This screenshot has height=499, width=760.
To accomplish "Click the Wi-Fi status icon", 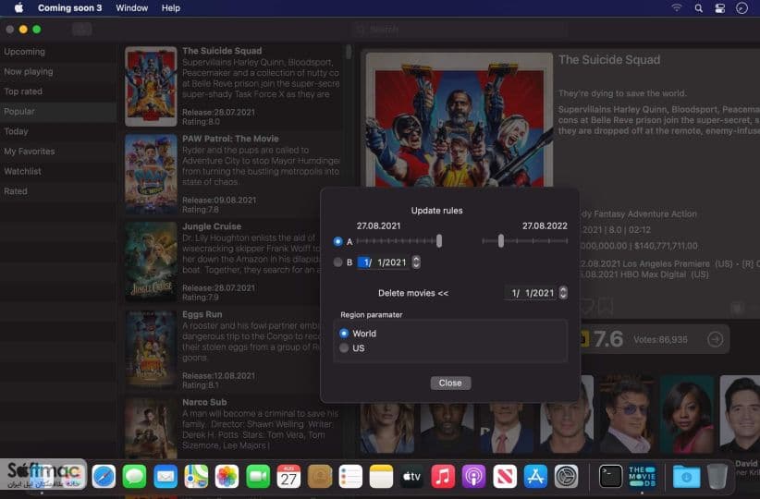I will coord(676,8).
